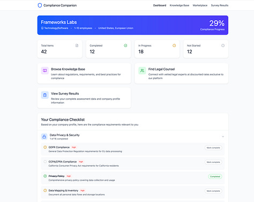Open the Find Legal Counsel card
Image resolution: width=254 pixels, height=202 pixels.
[181, 73]
